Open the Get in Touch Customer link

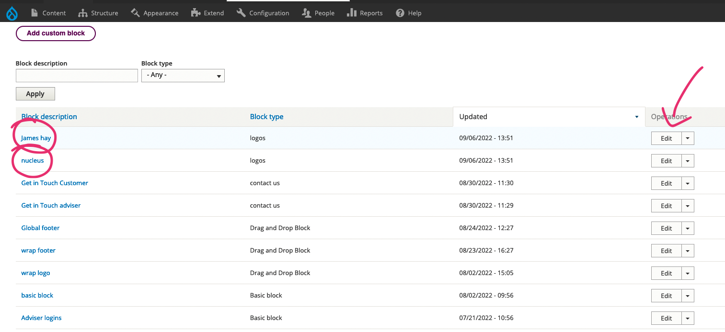pyautogui.click(x=55, y=183)
